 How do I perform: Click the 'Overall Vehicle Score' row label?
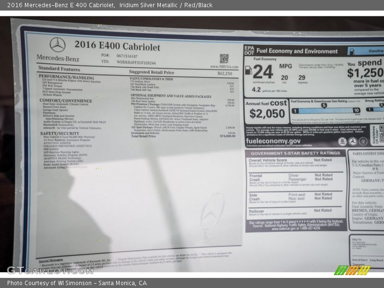[268, 160]
